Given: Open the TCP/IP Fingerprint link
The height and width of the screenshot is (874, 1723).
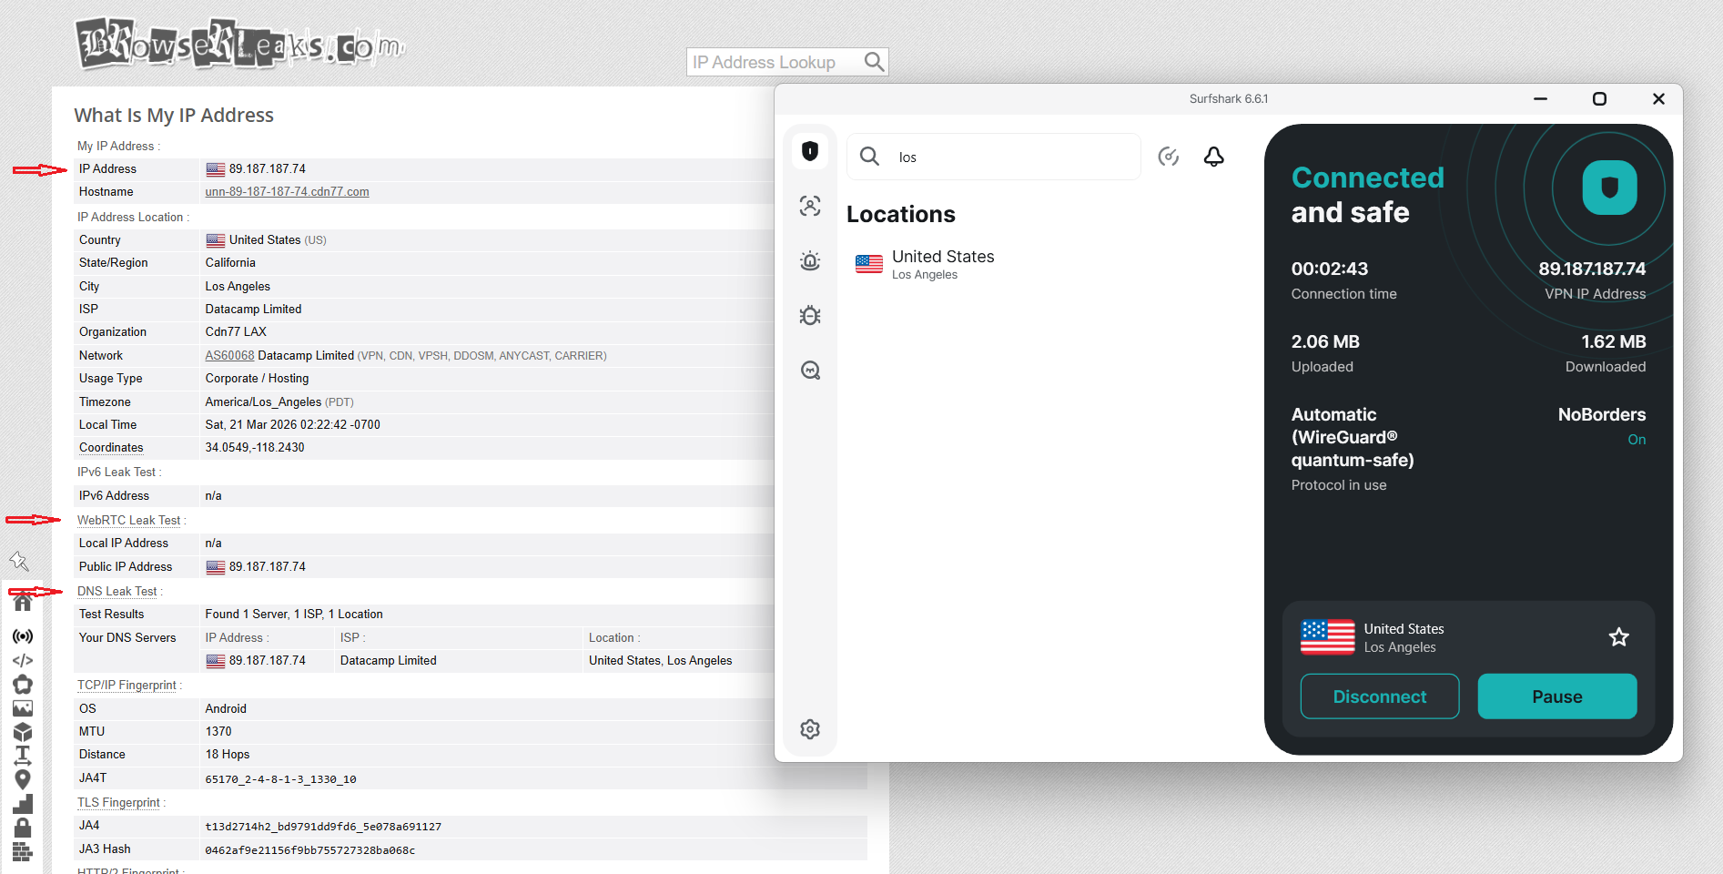Looking at the screenshot, I should pyautogui.click(x=127, y=686).
